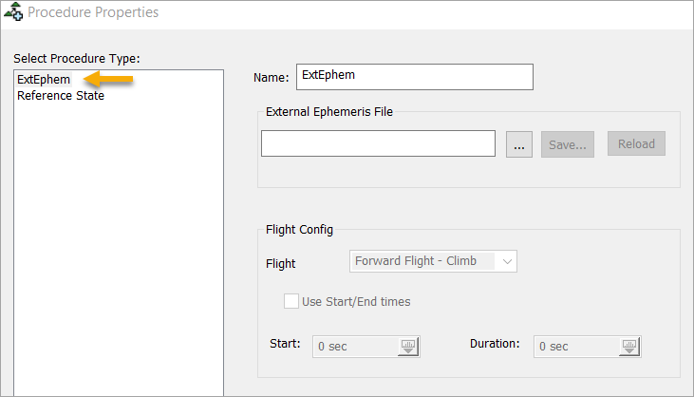Open the Duration unit selector icon

630,347
